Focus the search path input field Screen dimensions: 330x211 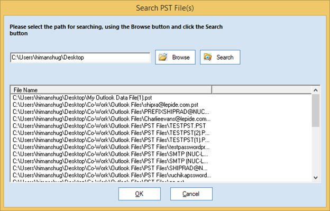(80, 58)
